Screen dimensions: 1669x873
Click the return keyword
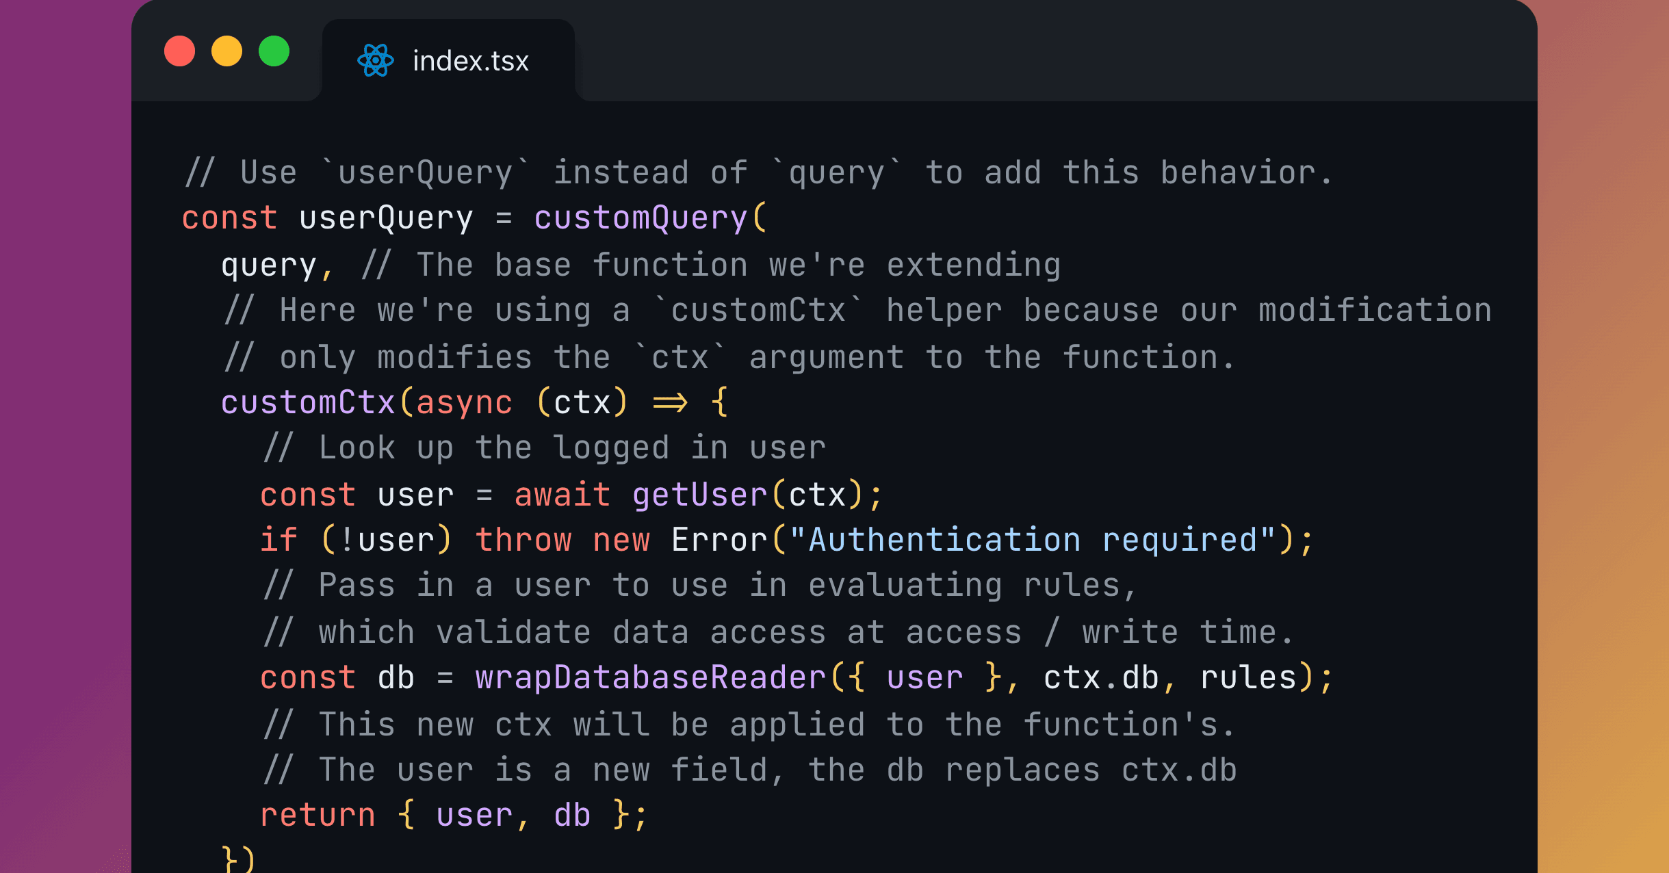[x=318, y=816]
